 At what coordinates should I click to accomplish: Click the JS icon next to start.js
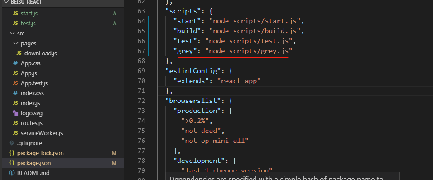click(15, 14)
